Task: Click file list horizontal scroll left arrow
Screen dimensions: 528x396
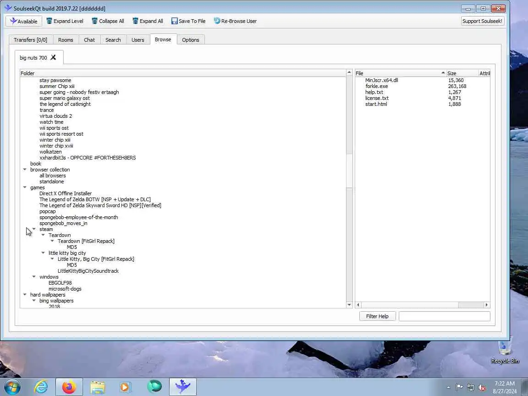Action: click(x=358, y=305)
